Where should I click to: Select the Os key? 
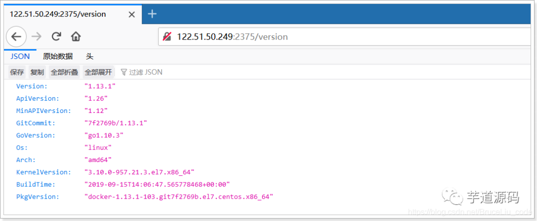coord(22,148)
